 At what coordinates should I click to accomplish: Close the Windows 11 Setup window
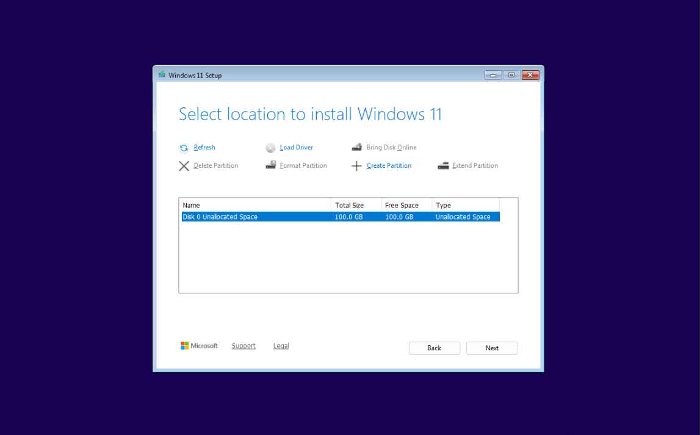[x=530, y=75]
